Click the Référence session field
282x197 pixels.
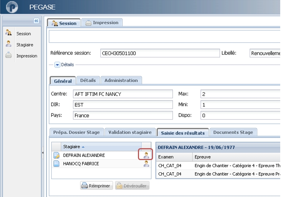tap(160, 53)
